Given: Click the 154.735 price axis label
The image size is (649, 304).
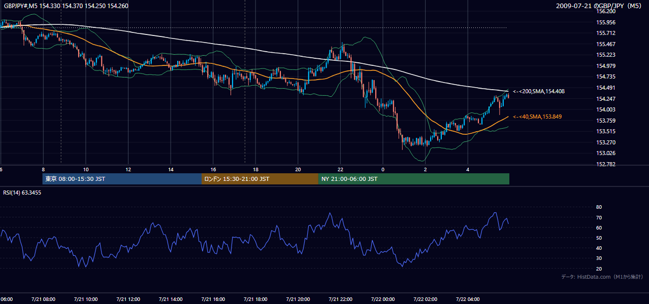Looking at the screenshot, I should coord(605,77).
